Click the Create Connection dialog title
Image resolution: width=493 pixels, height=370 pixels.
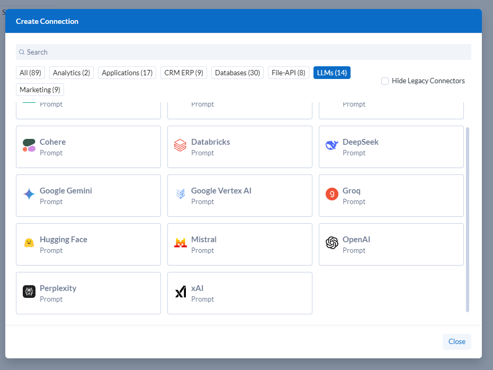(47, 21)
